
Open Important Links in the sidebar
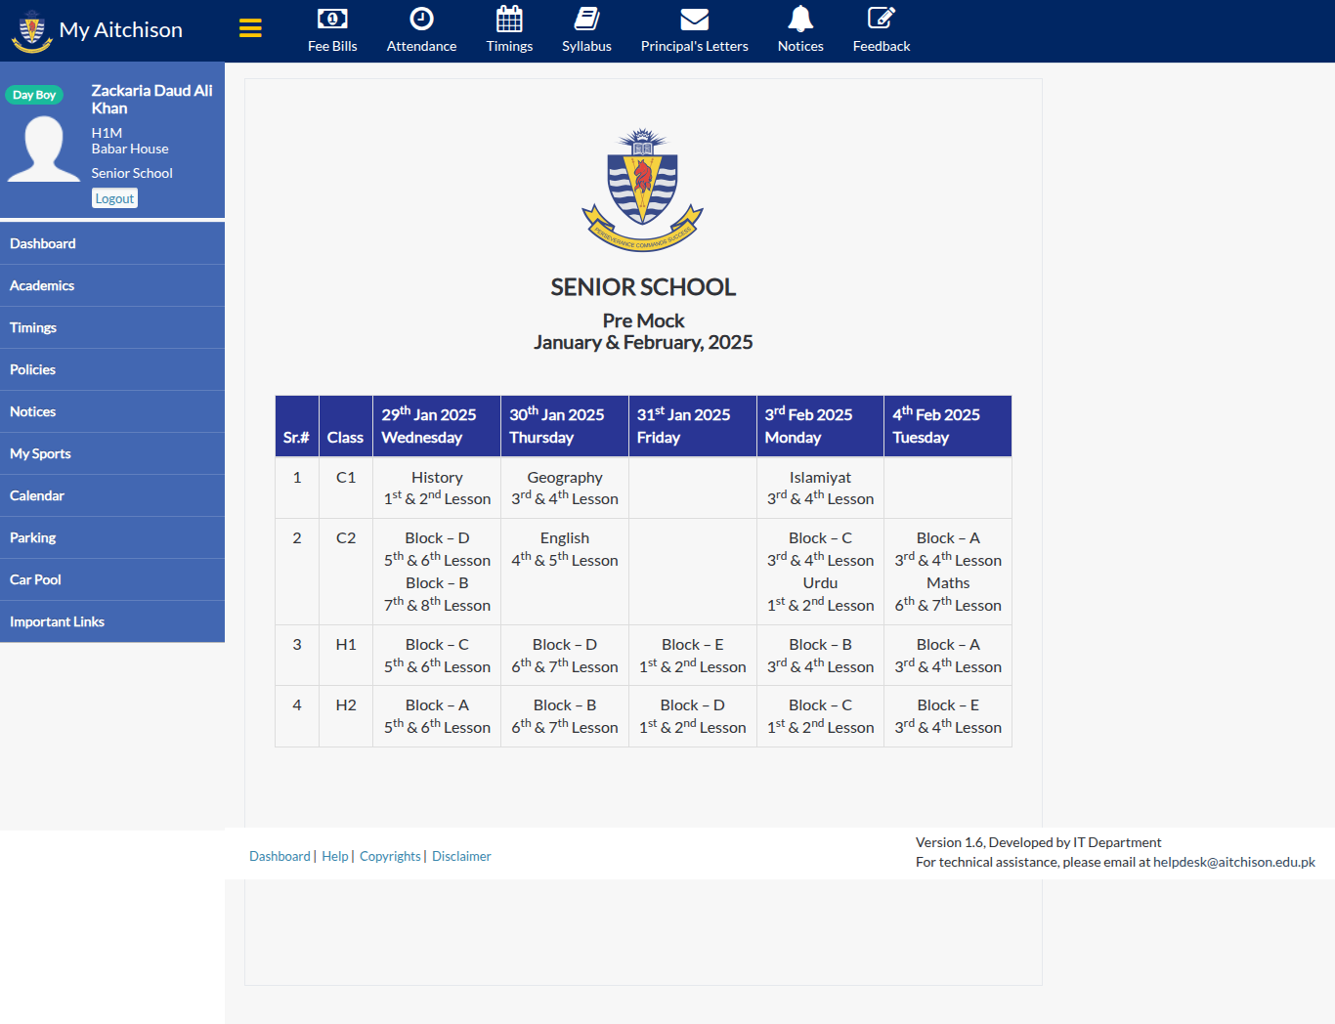[x=112, y=621]
